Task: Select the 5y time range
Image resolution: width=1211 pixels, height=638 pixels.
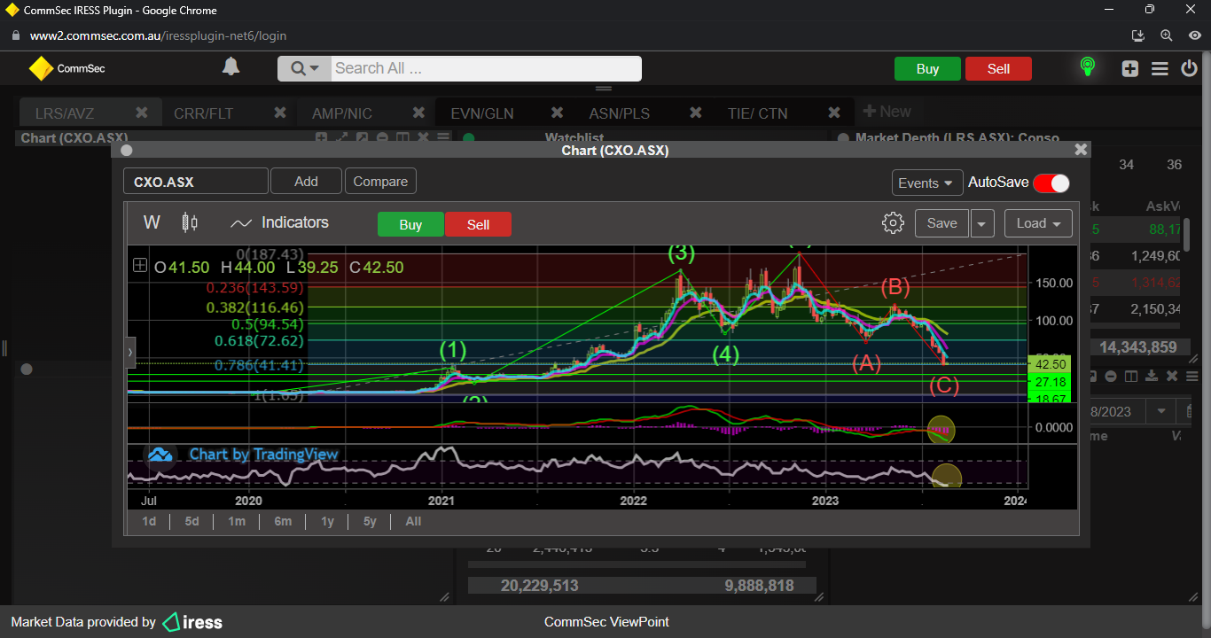Action: point(370,521)
